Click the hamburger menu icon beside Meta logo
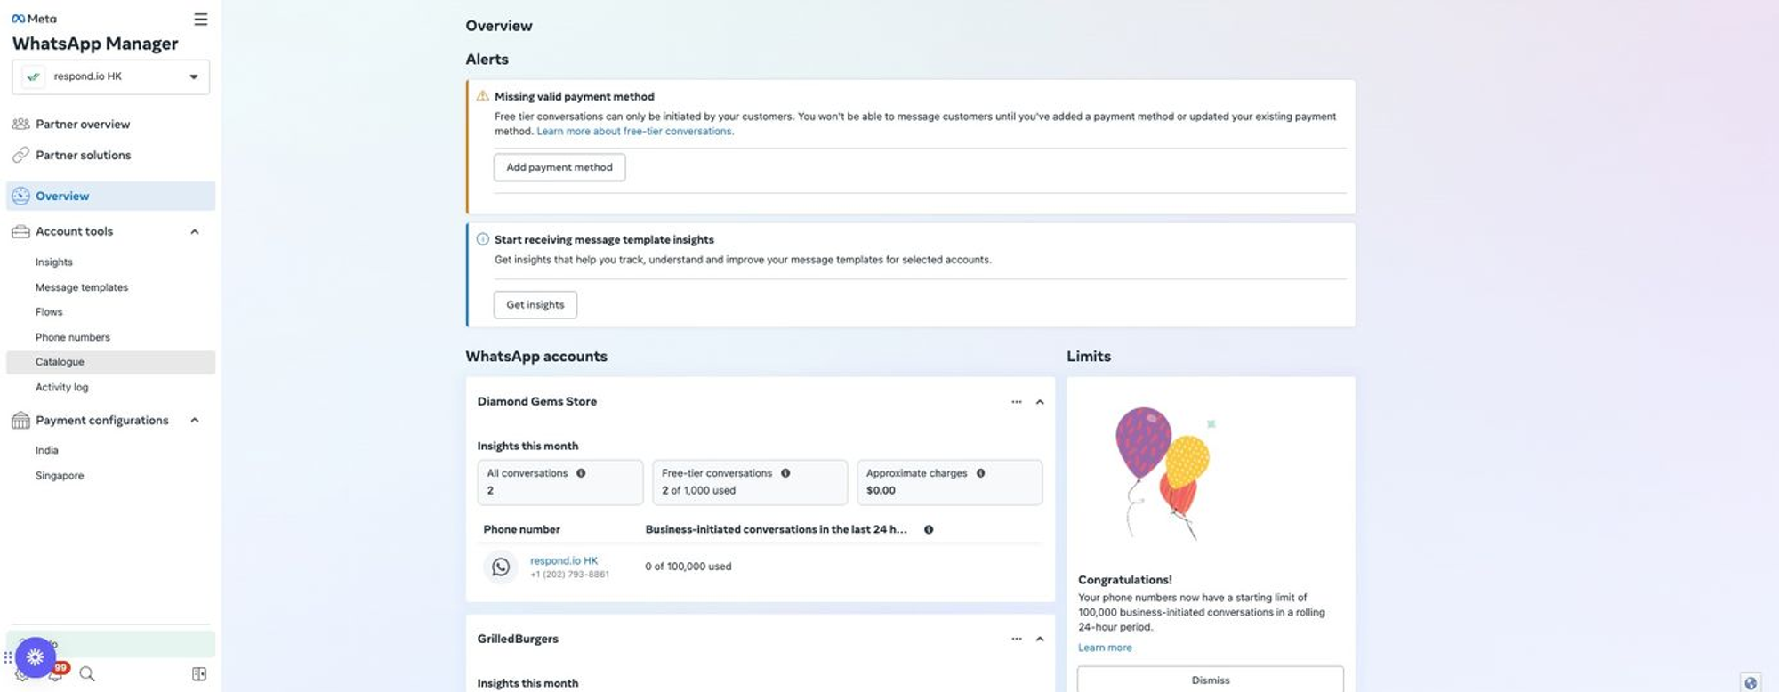Viewport: 1779px width, 692px height. coord(201,20)
